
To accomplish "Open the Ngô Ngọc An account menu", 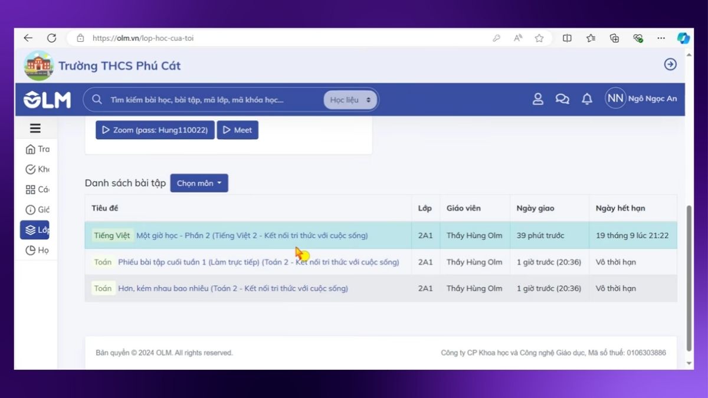I will pos(641,99).
